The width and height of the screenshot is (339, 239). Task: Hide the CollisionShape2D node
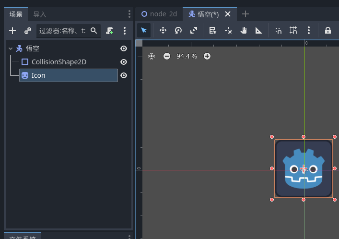point(124,62)
